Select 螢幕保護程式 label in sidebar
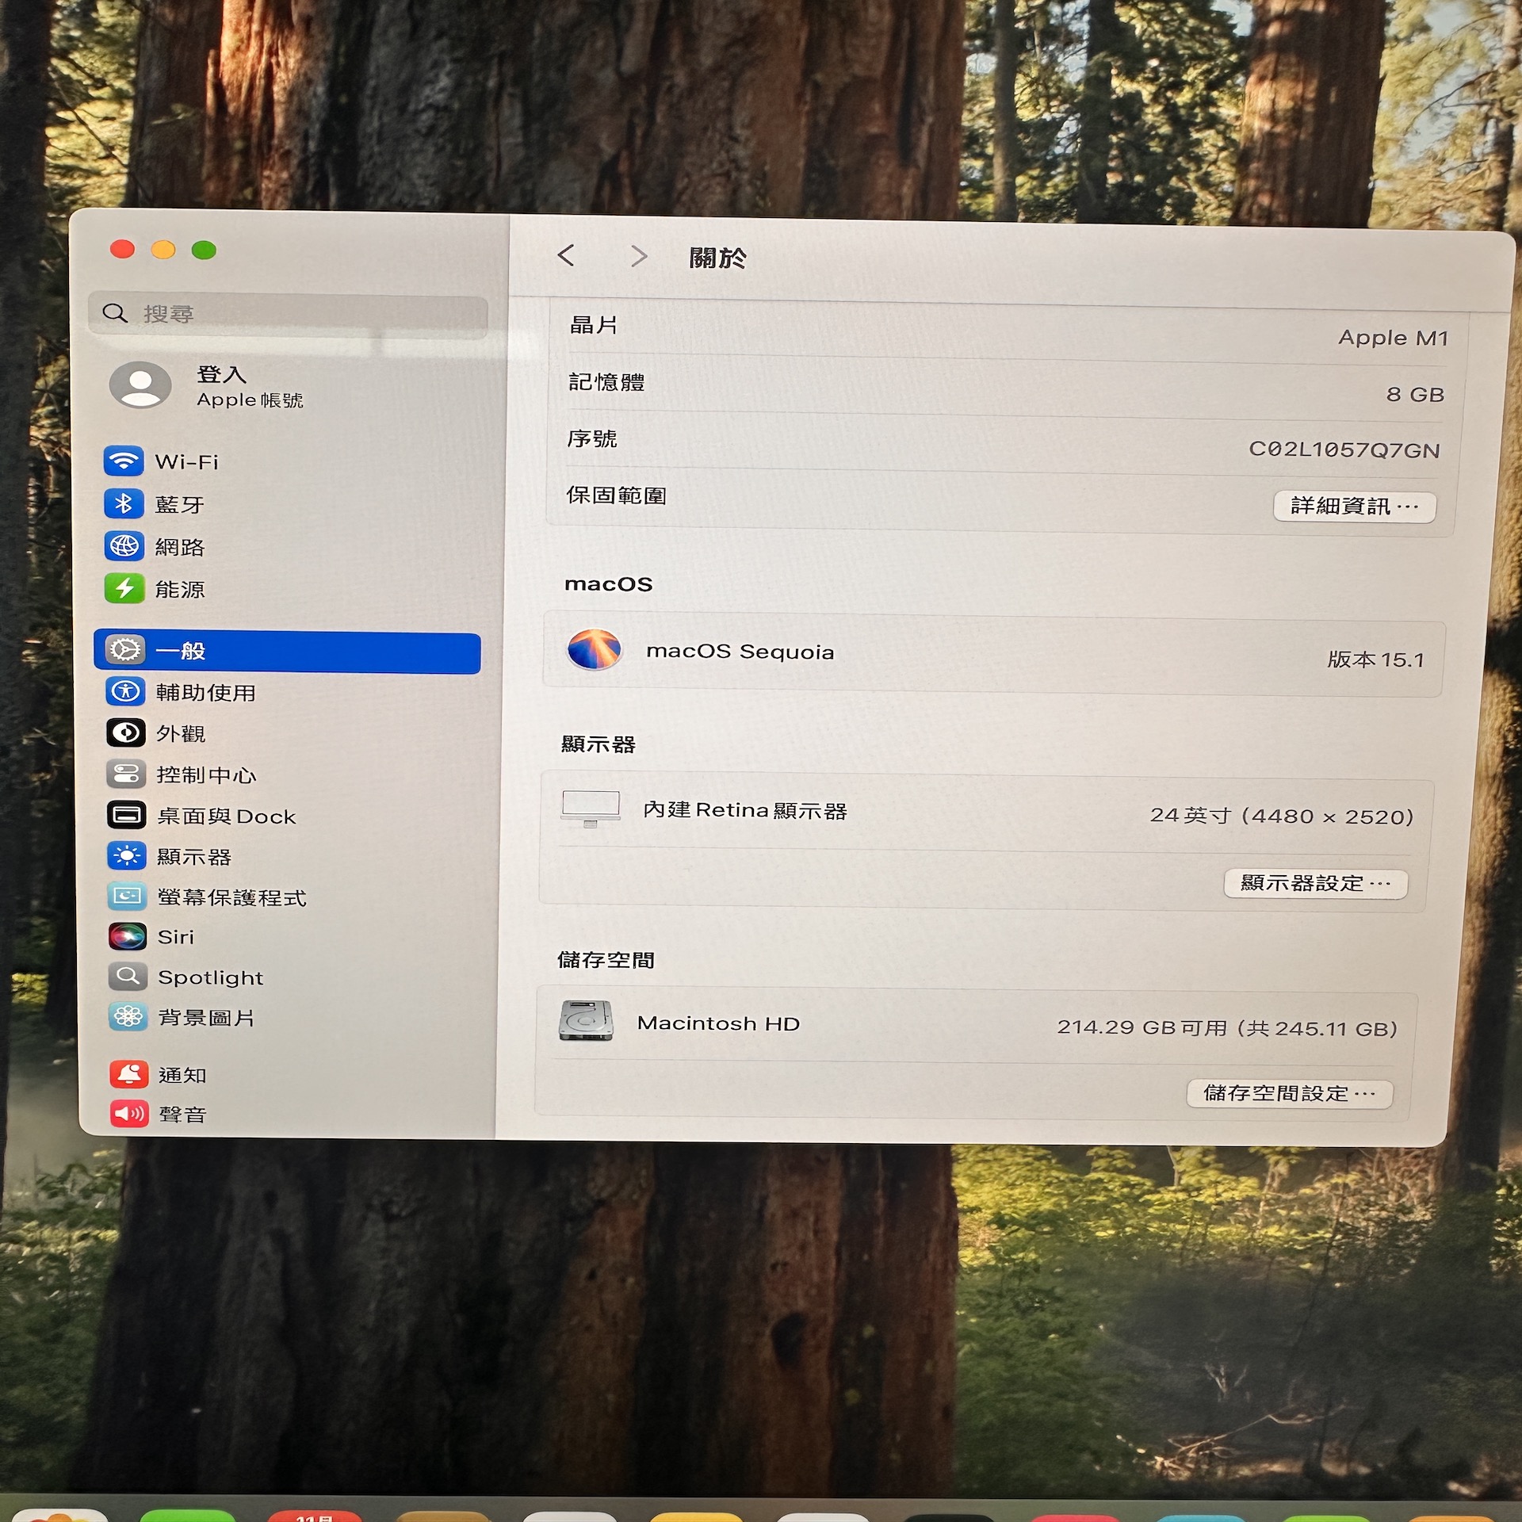1522x1522 pixels. tap(232, 897)
